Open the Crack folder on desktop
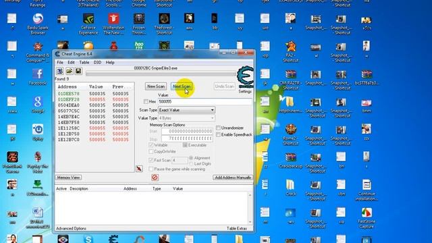432x243 pixels. click(291, 188)
